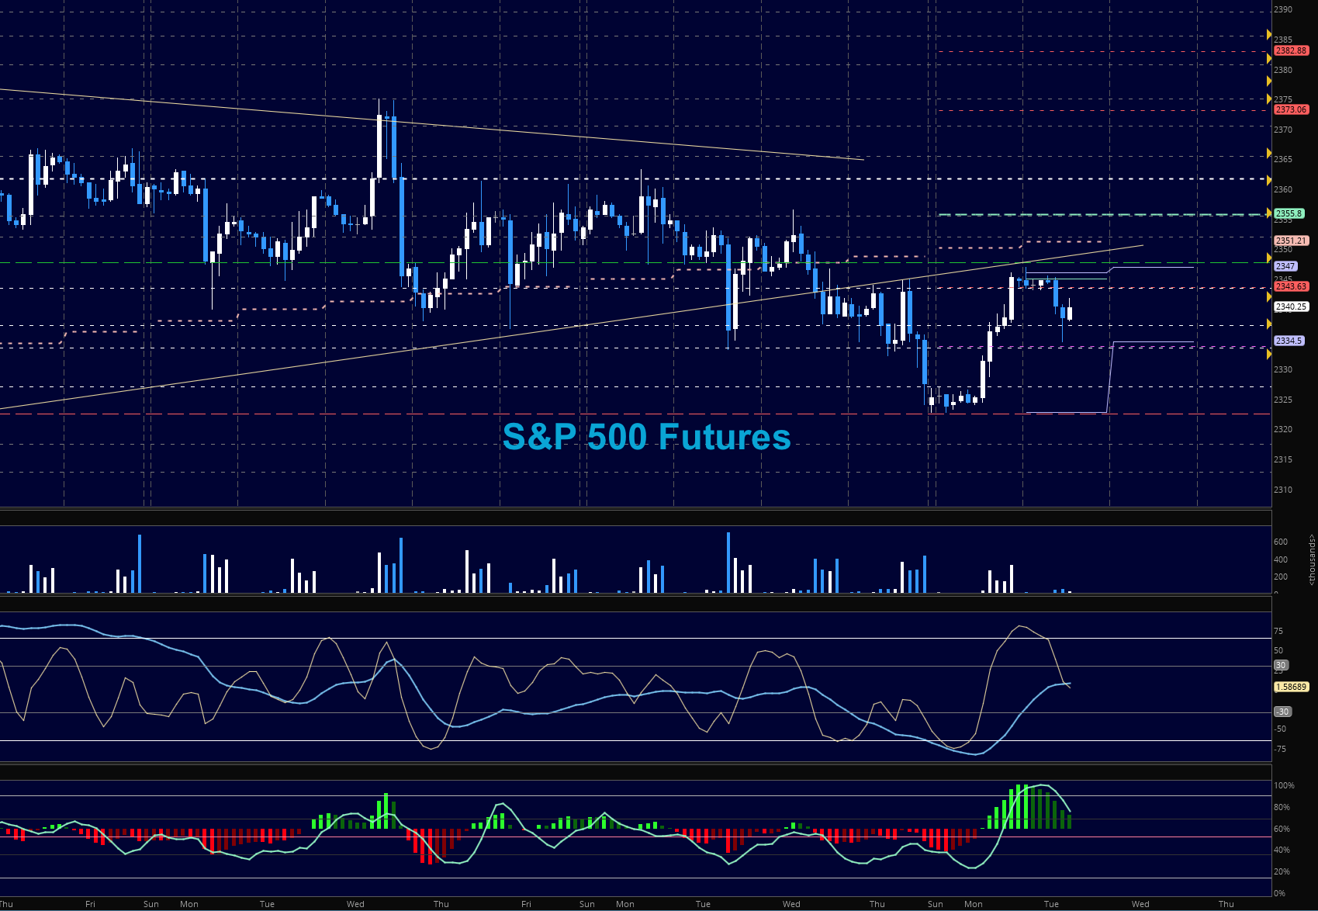
Task: Click the purple 2347 price label
Action: pyautogui.click(x=1286, y=266)
